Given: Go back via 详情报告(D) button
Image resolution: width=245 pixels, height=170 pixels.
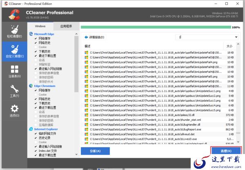Looking at the screenshot, I should coord(94,37).
